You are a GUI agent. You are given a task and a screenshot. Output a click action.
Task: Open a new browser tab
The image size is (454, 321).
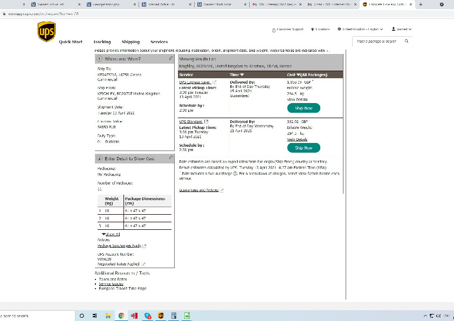tap(421, 4)
